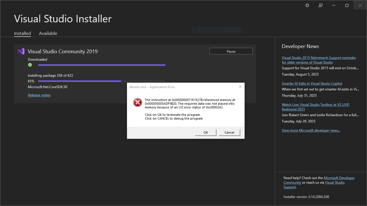
Task: Open the Visual Studio Support link
Action: click(314, 185)
